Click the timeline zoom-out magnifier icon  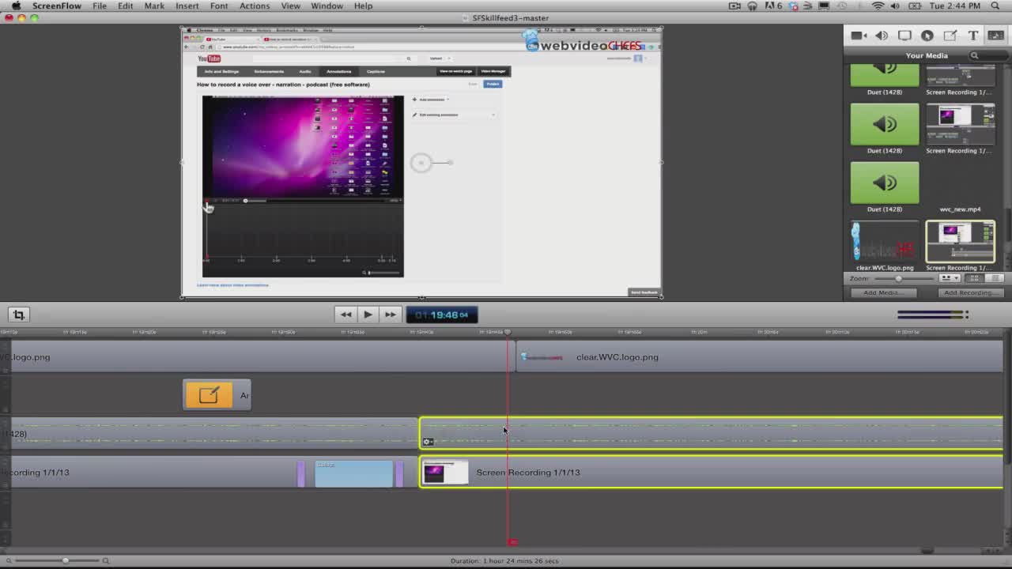click(x=9, y=560)
